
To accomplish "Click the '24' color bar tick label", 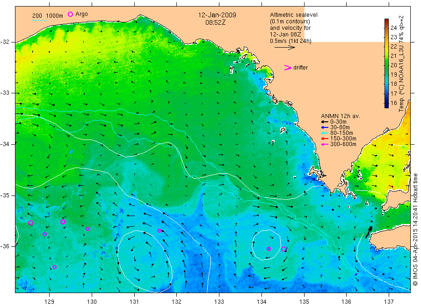I will pyautogui.click(x=393, y=28).
